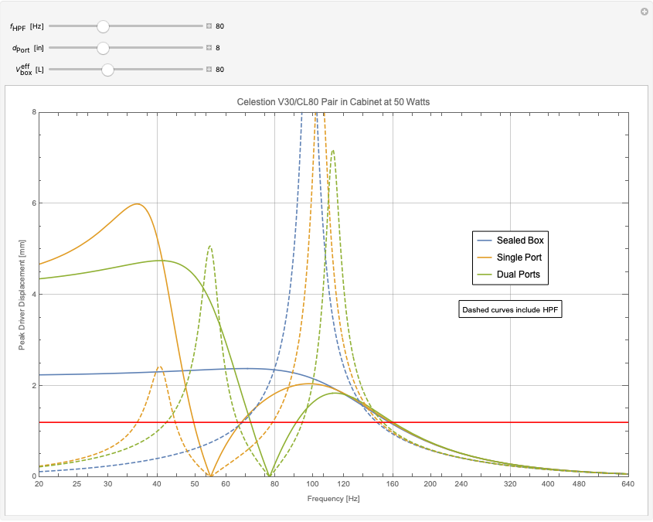The width and height of the screenshot is (653, 522).
Task: Click the 640 tick label on frequency axis
Action: pos(628,484)
